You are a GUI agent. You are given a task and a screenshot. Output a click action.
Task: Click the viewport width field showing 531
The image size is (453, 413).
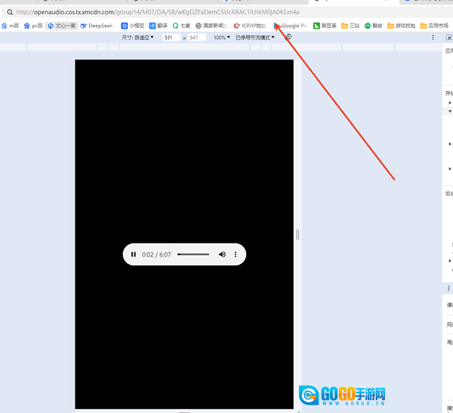(170, 37)
